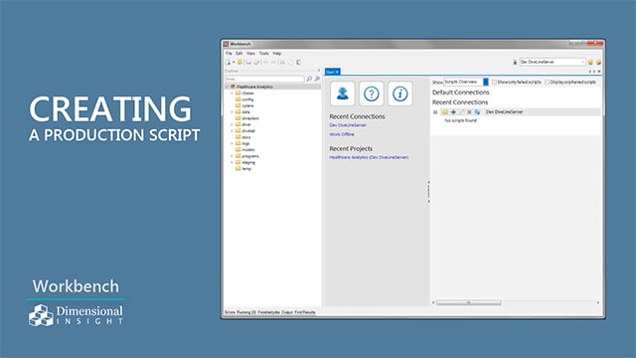636x358 pixels.
Task: Click the green plus add script icon
Action: pos(453,112)
